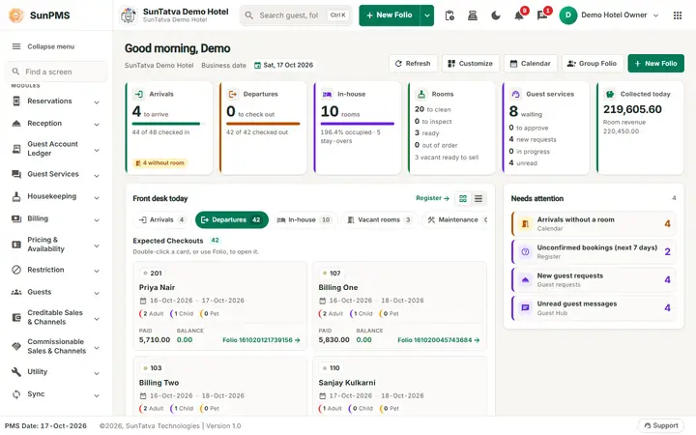Open the notifications bell icon
This screenshot has width=696, height=435.
(x=518, y=15)
